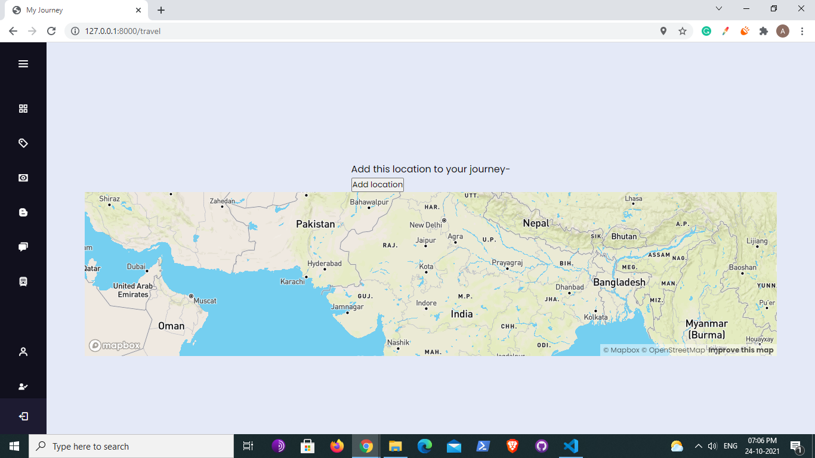Open the chat messages icon

pyautogui.click(x=23, y=246)
